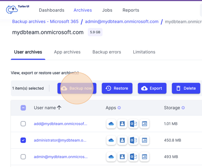
Task: Open OneDrive archive for add@mydbteam user
Action: click(111, 124)
